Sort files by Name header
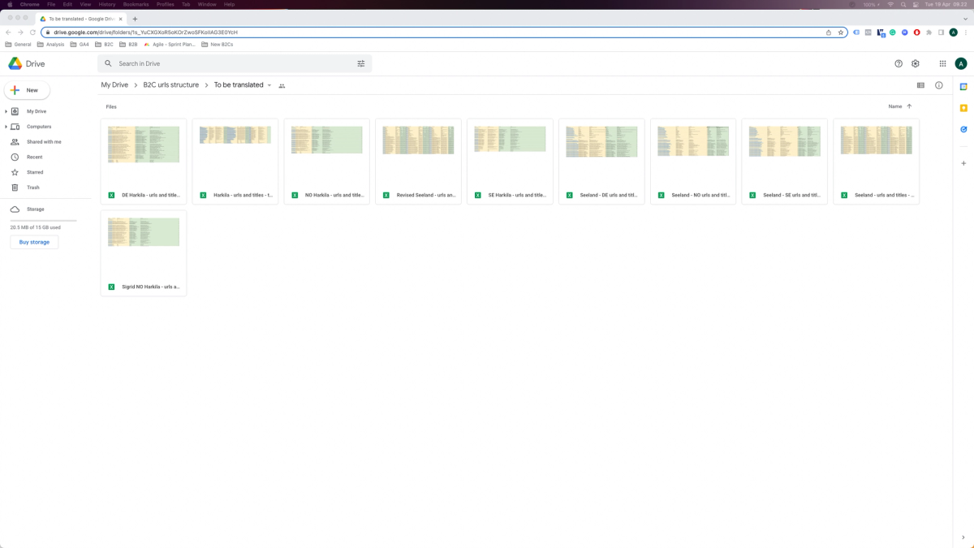The height and width of the screenshot is (548, 974). [895, 106]
